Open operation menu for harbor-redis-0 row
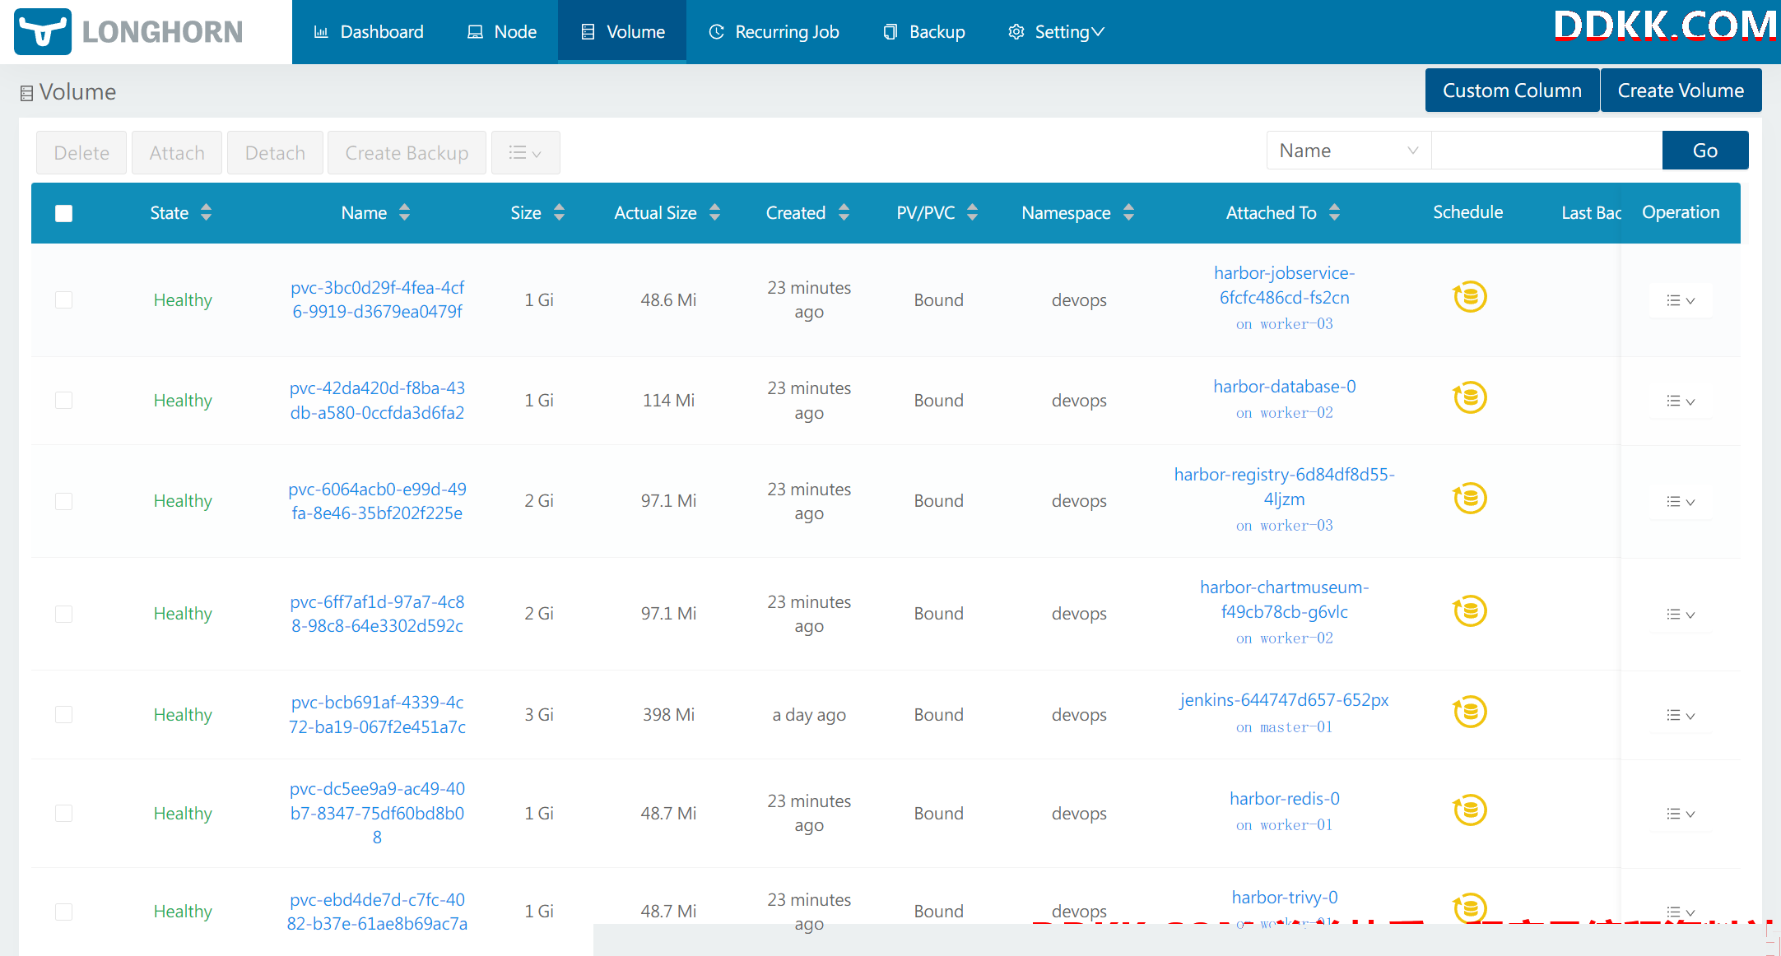 coord(1680,814)
